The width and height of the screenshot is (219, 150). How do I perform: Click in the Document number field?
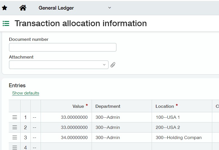63,47
